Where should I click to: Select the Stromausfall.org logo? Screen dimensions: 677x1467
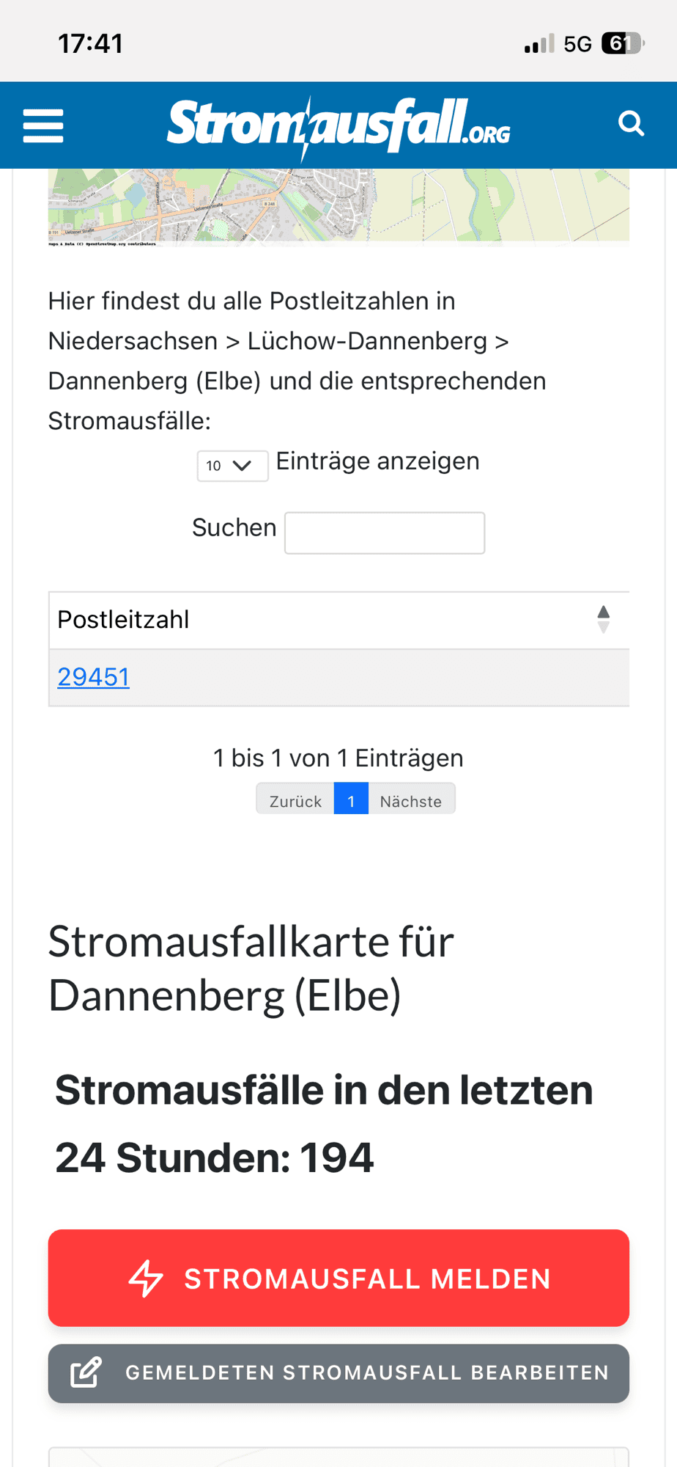(338, 122)
